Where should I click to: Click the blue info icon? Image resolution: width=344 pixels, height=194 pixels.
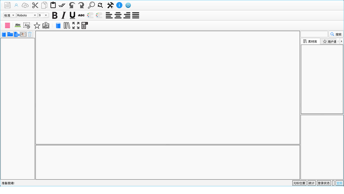119,5
